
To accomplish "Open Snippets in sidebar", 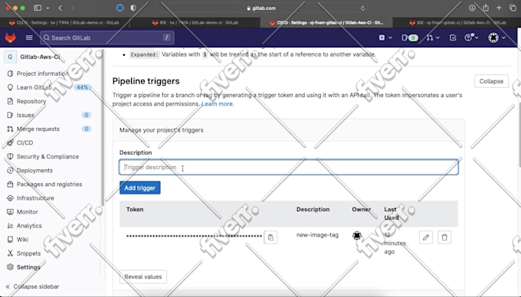I will pos(28,253).
